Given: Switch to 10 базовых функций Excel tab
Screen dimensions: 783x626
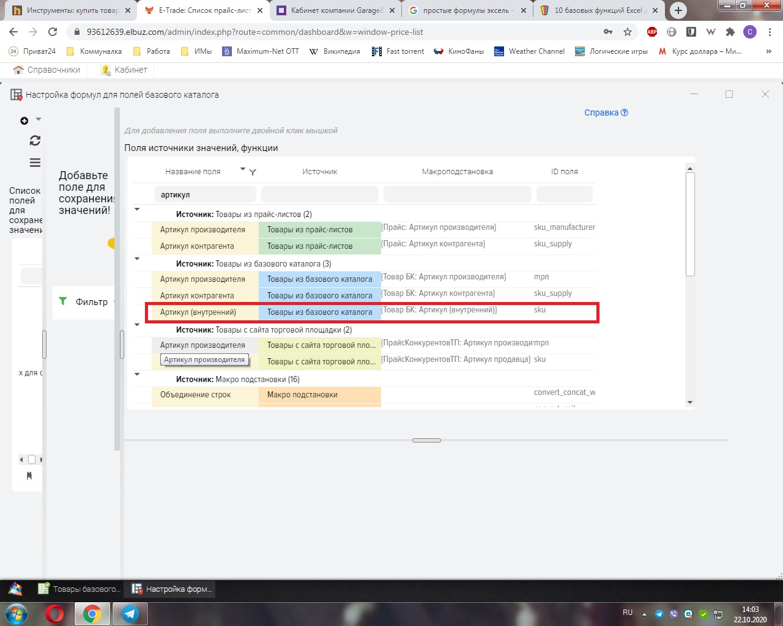Looking at the screenshot, I should [x=599, y=10].
